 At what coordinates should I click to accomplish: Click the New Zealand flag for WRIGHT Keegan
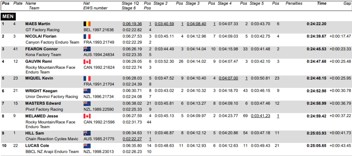click(x=87, y=91)
